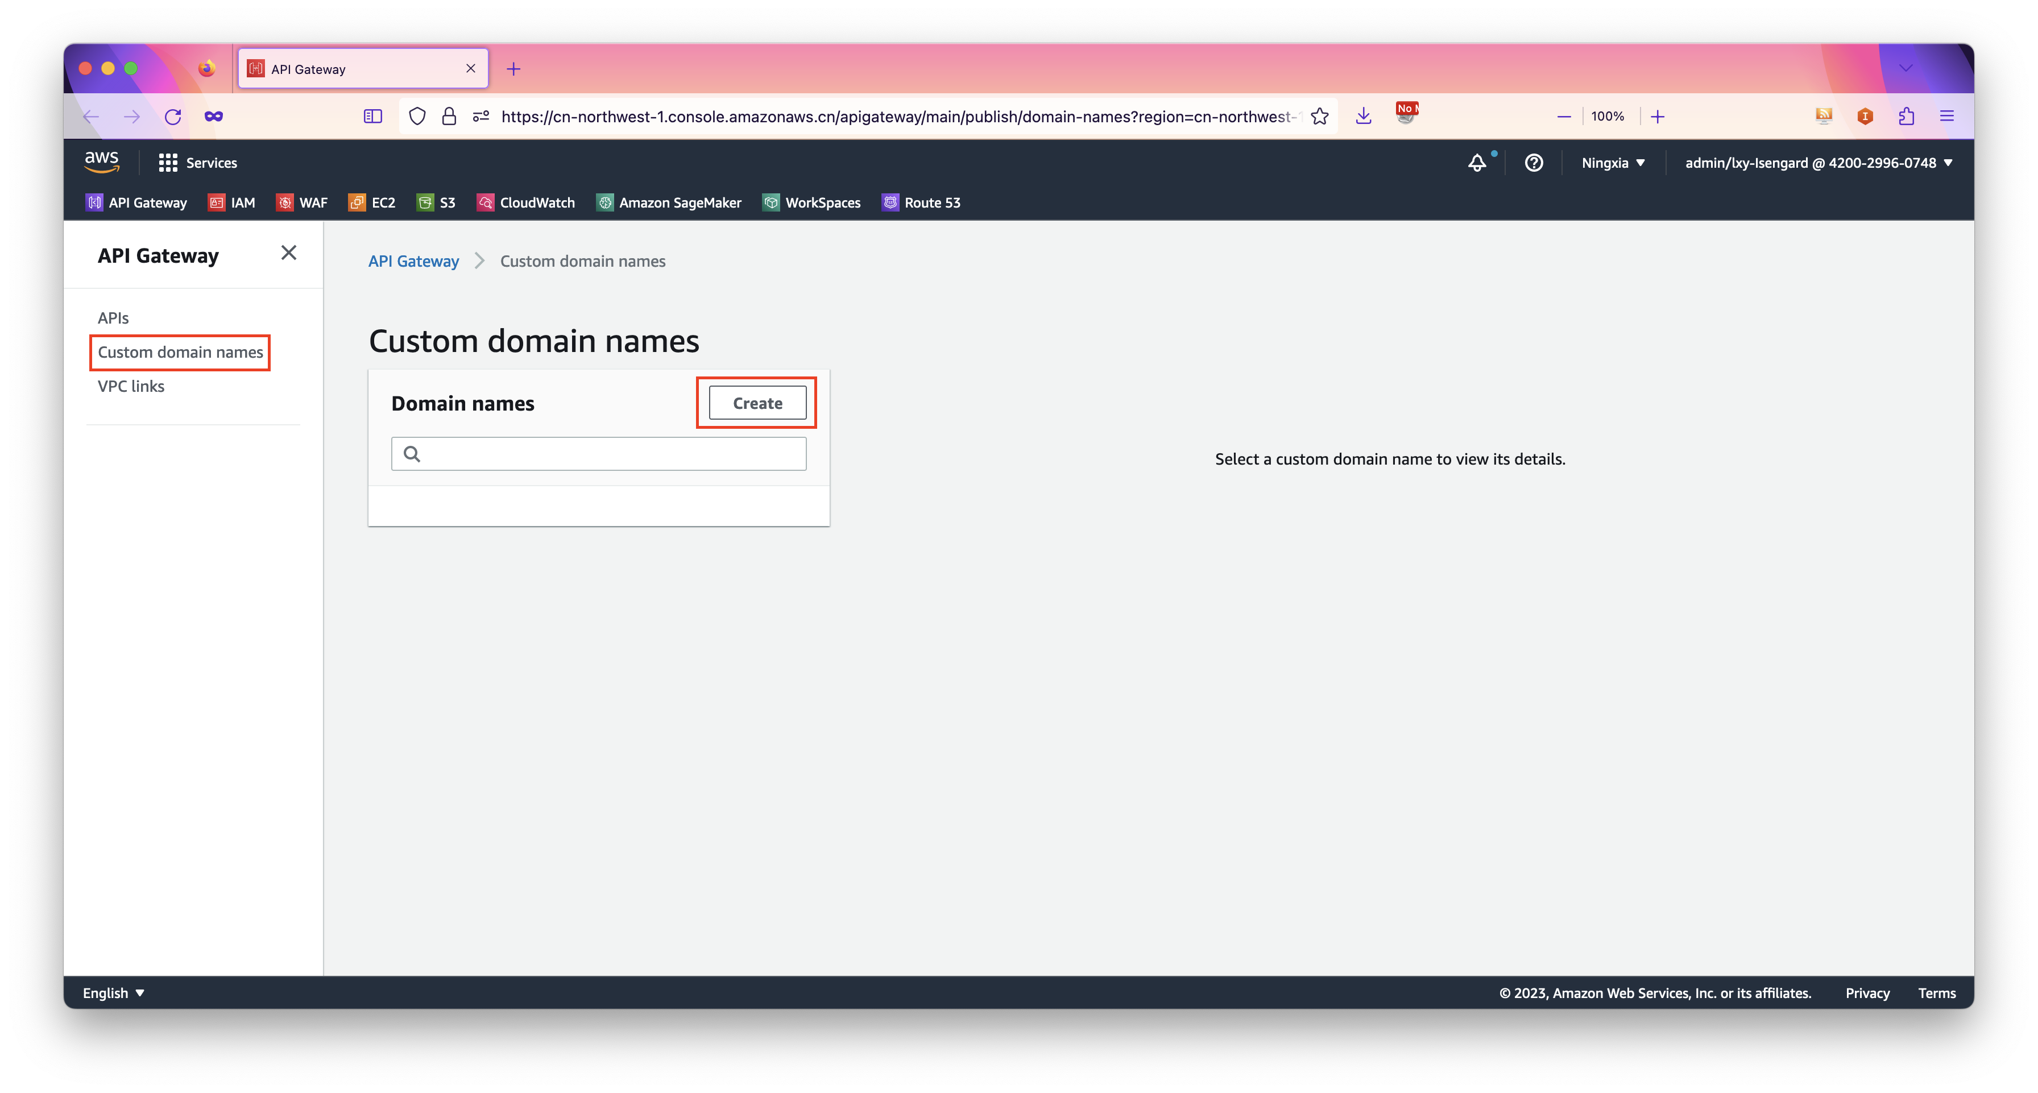Open the notifications bell icon
Screen dimensions: 2038x1093
(1476, 163)
